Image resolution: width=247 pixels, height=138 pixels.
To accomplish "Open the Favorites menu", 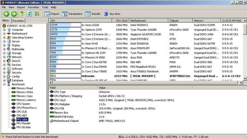I will (x=33, y=7).
